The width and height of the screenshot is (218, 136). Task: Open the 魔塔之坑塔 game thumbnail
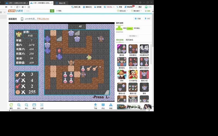133,62
